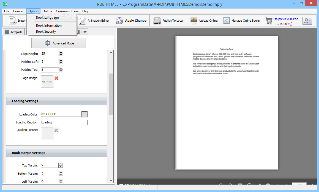The image size is (319, 192).
Task: Click the Upload Online monitor icon
Action: [x=194, y=21]
